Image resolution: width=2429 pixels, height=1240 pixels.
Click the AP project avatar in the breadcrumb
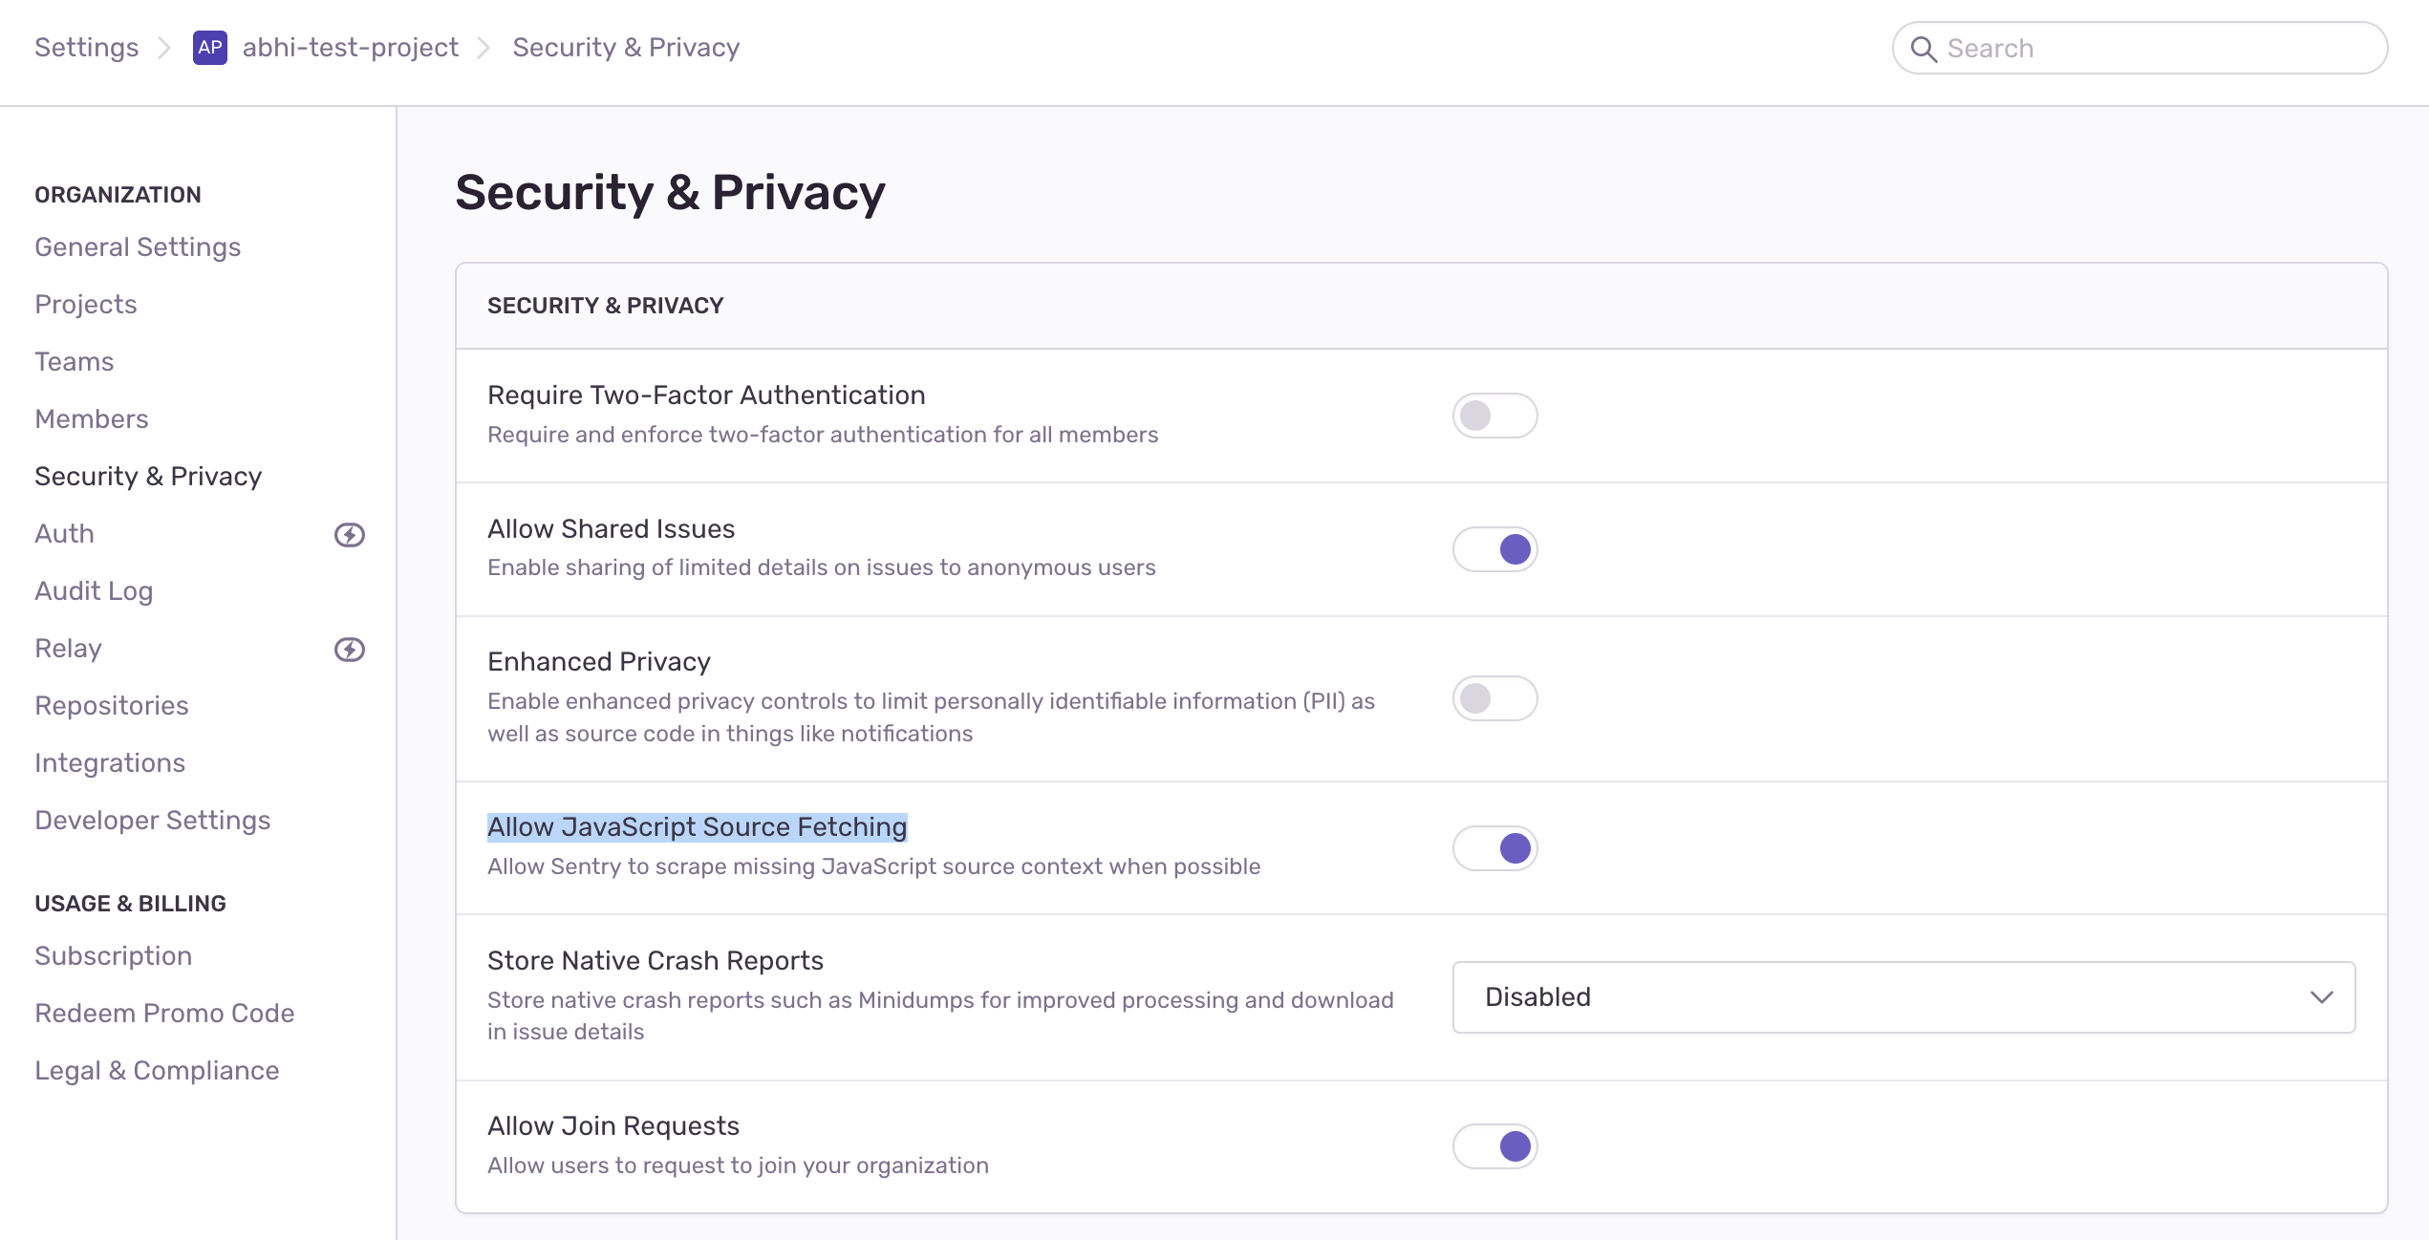(211, 47)
